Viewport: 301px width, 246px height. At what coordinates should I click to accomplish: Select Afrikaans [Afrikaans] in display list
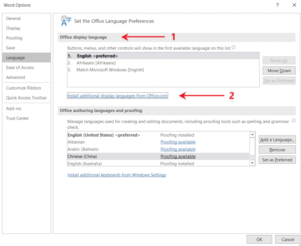coord(163,63)
